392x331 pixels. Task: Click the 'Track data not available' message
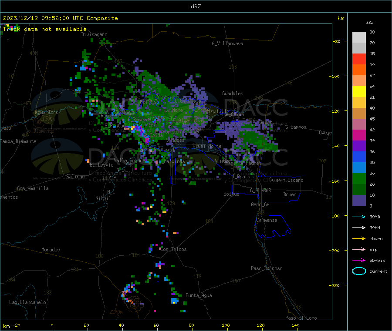(45, 29)
